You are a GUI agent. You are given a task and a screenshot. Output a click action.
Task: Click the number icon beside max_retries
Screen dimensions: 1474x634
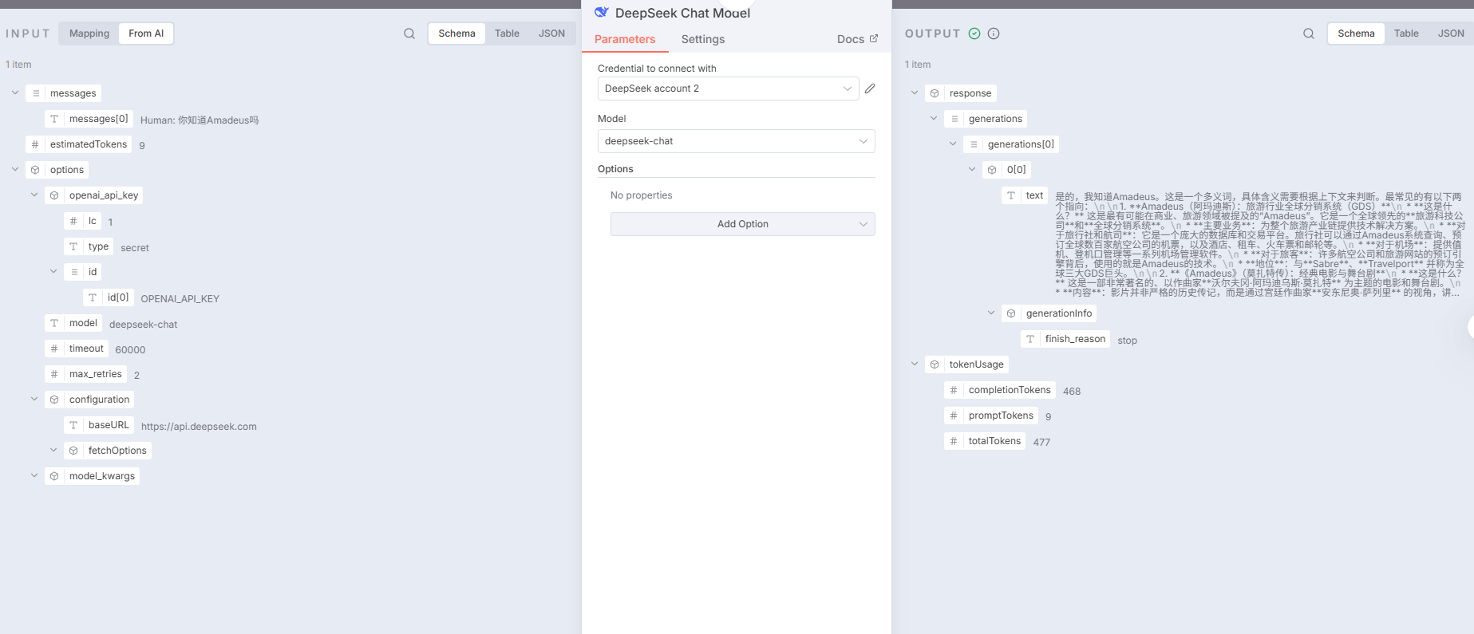pyautogui.click(x=54, y=374)
